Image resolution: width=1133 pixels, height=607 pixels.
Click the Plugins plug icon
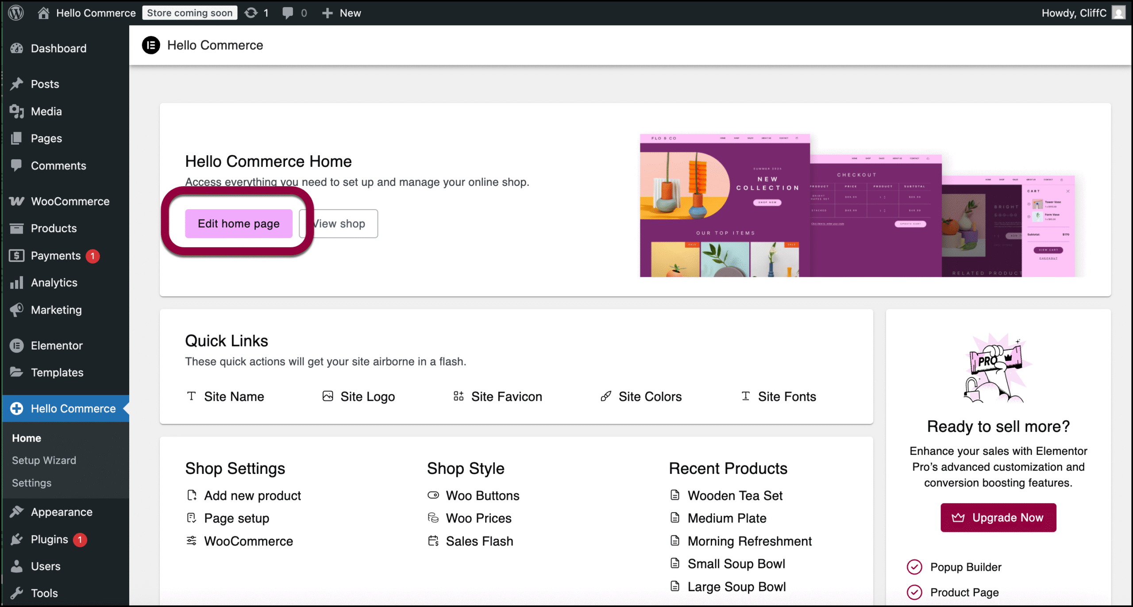pyautogui.click(x=17, y=539)
